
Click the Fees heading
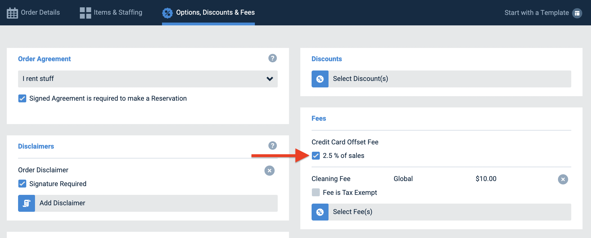point(319,118)
